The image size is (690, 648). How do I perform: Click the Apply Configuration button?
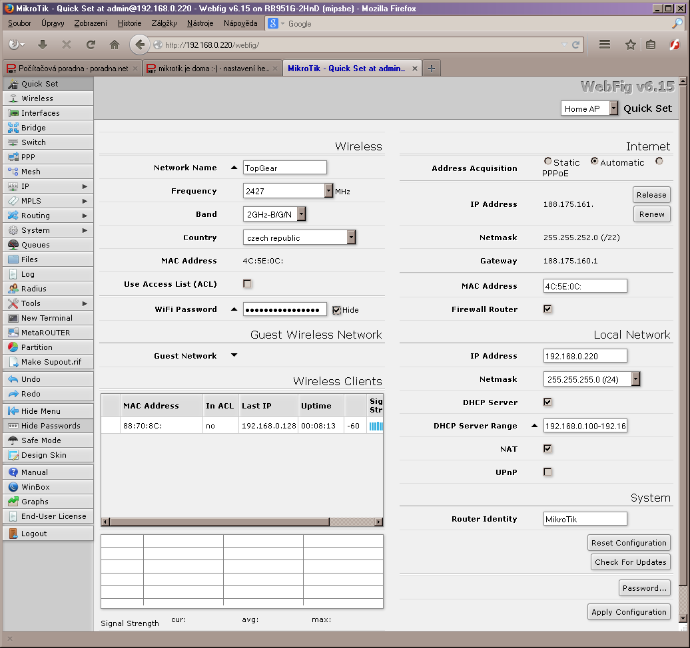[x=629, y=612]
